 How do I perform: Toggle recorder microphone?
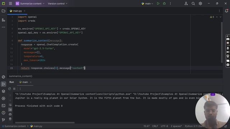(228, 48)
